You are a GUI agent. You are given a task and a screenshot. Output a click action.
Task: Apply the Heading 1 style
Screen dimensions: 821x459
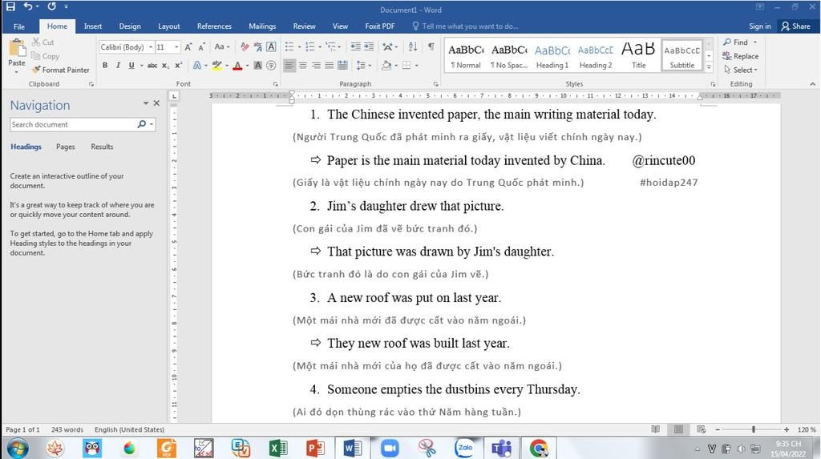click(552, 56)
